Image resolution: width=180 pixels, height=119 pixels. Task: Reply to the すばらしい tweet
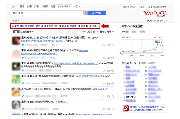coord(104,109)
